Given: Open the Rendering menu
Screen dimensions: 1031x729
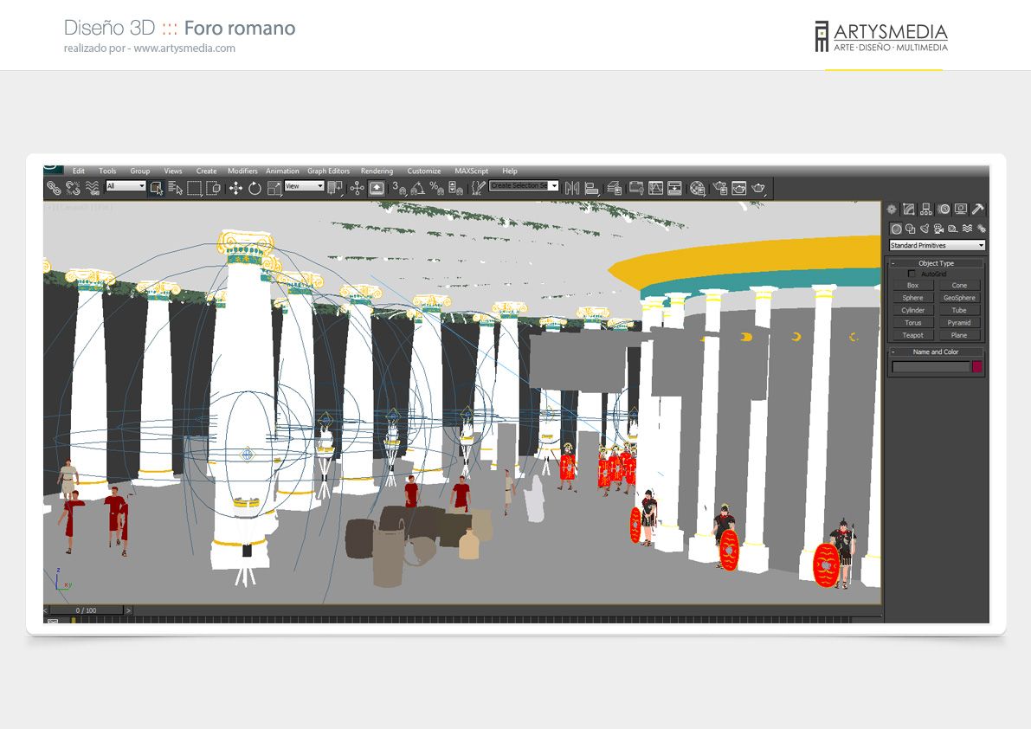Looking at the screenshot, I should coord(377,171).
